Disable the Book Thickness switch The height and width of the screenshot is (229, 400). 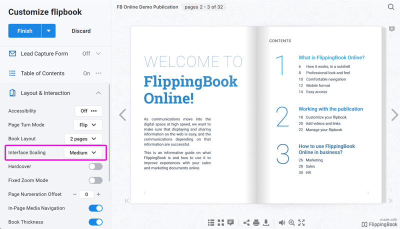click(x=95, y=222)
